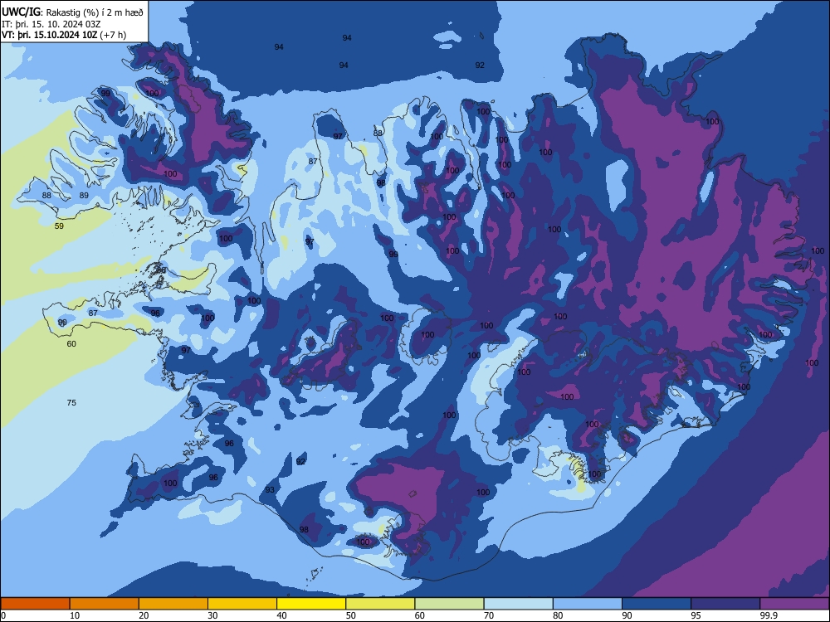This screenshot has width=830, height=622.
Task: Click the '40' legend scale label
Action: pyautogui.click(x=281, y=615)
